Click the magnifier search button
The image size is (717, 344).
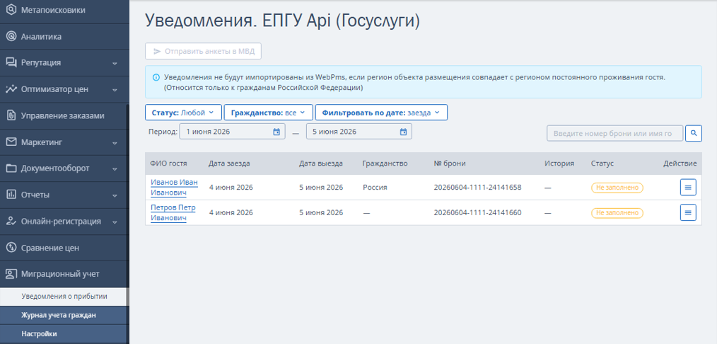point(694,133)
